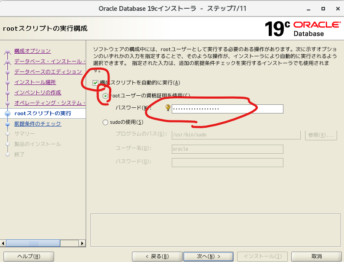Click the sudo program path field
344x262 pixels.
coord(236,135)
